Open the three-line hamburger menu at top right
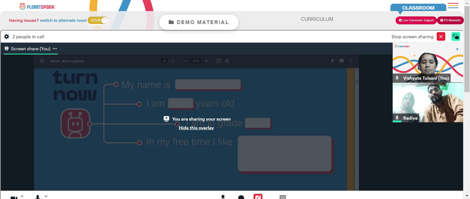This screenshot has width=470, height=199. pos(453,6)
